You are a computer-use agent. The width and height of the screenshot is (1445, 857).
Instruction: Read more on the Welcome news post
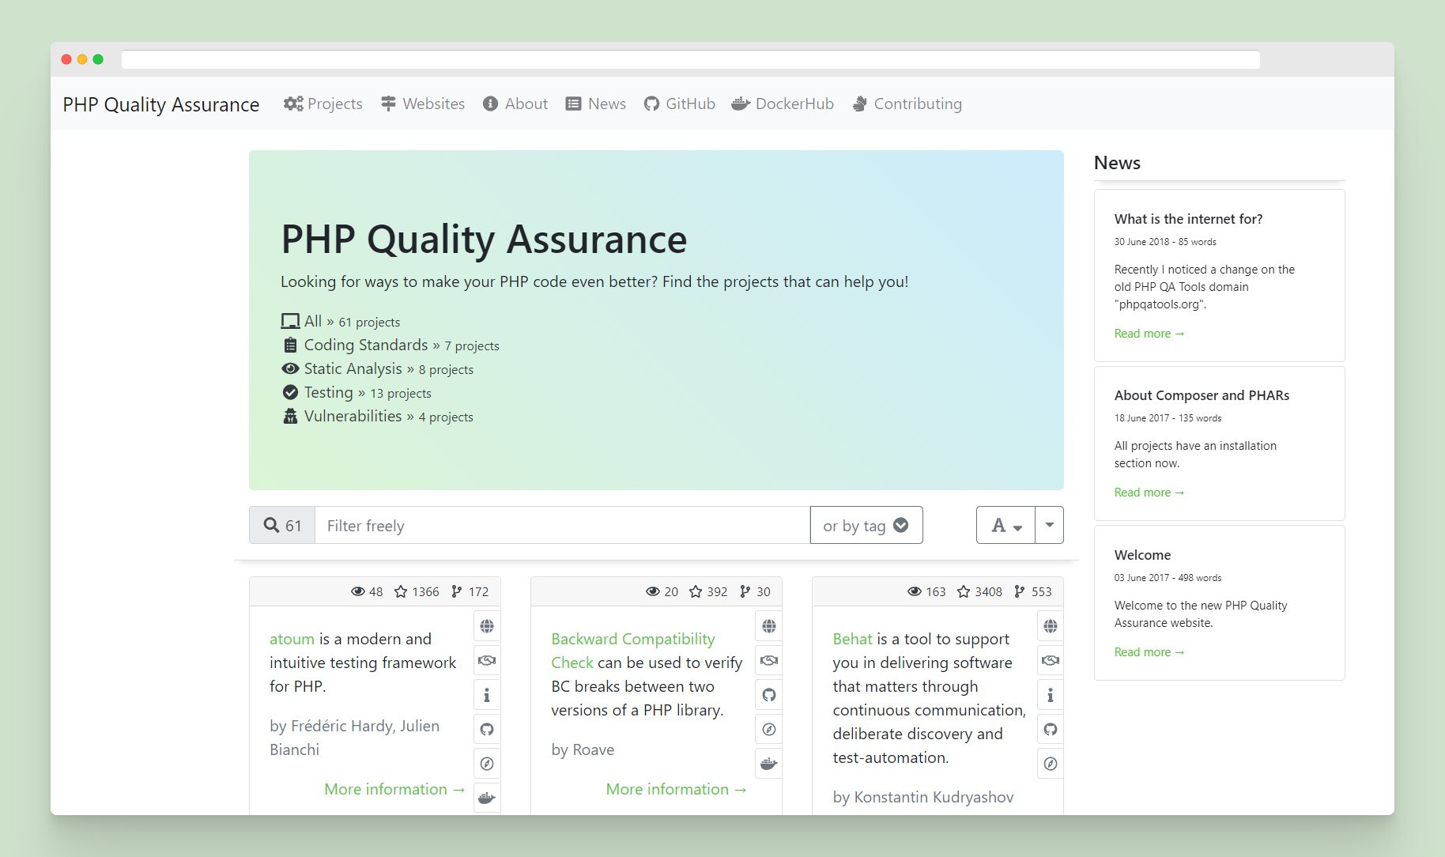[1149, 652]
